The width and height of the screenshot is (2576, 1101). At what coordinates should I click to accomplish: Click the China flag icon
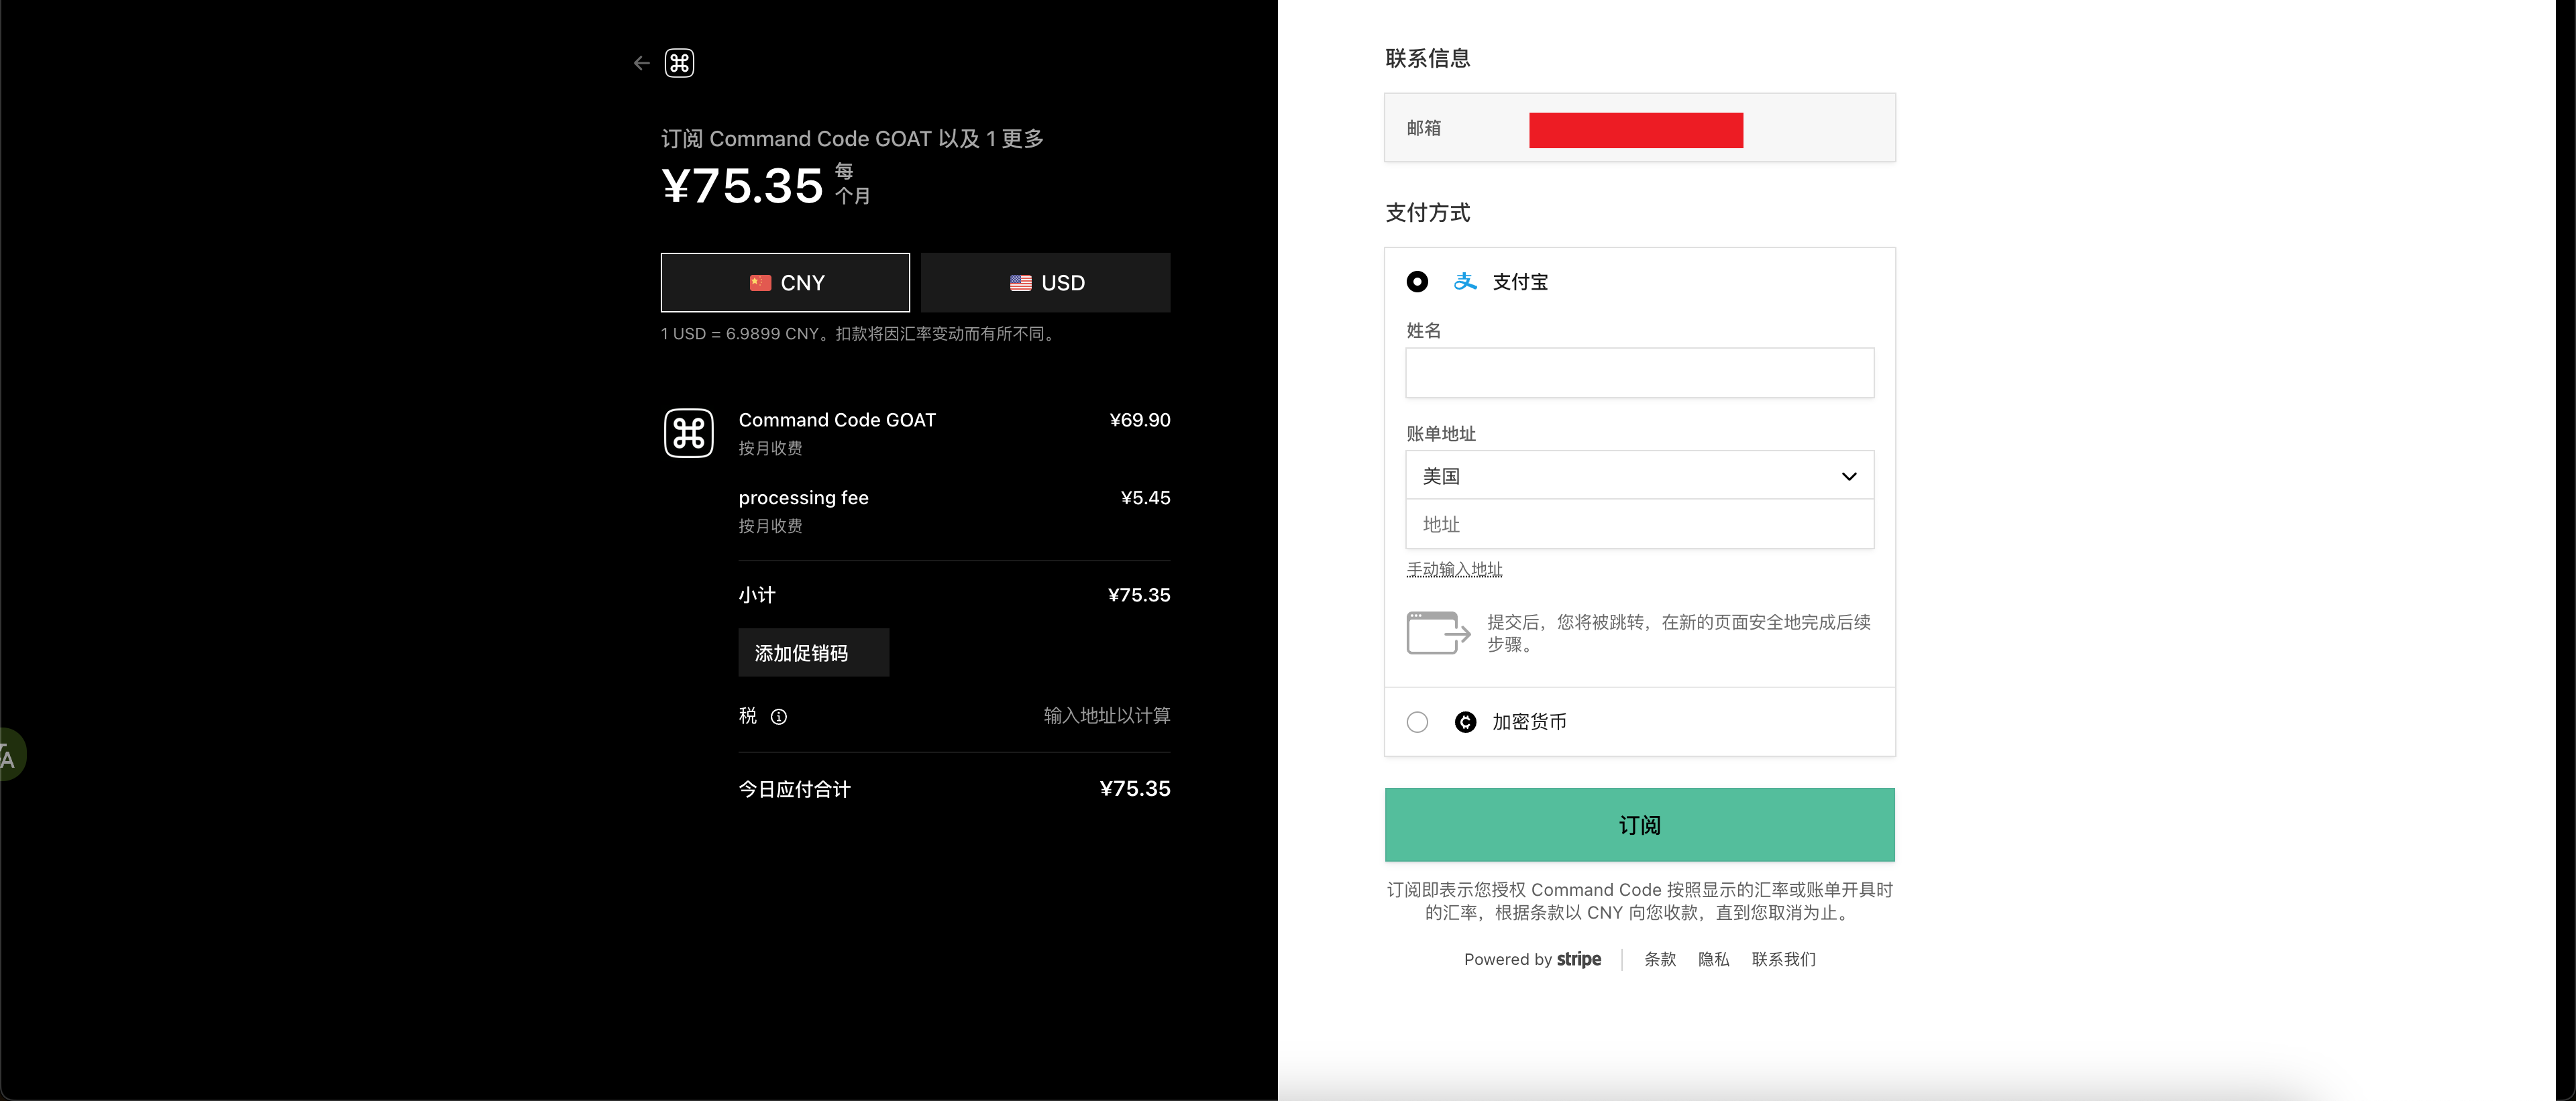760,283
